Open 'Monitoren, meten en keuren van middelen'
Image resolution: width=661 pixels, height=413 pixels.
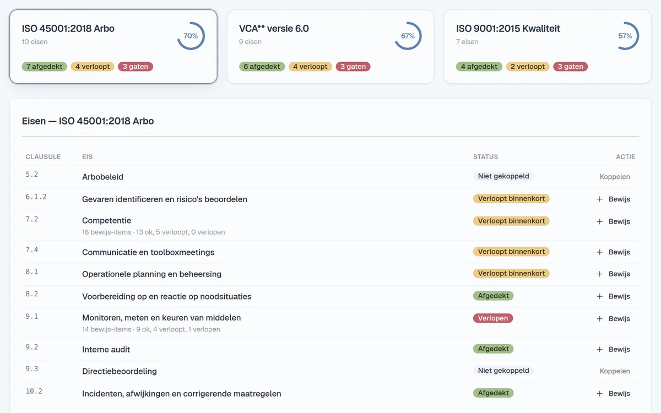coord(161,318)
